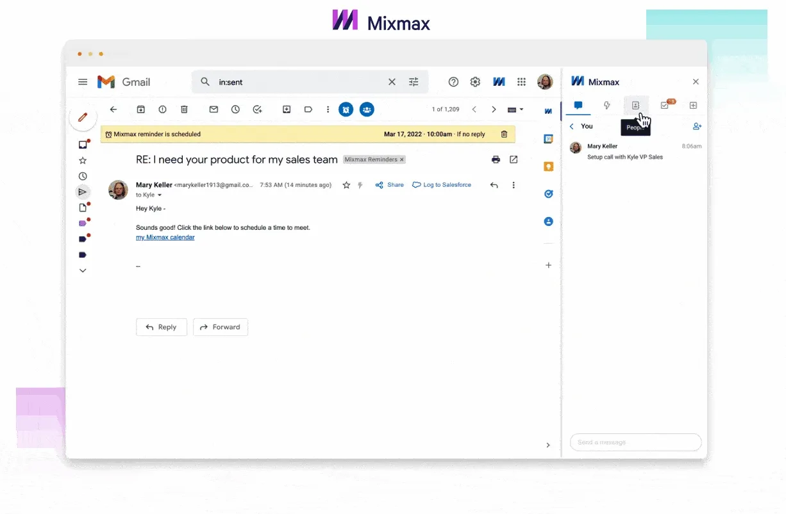Viewport: 786px width, 514px height.
Task: Open the input tools keyboard dropdown
Action: pos(515,109)
